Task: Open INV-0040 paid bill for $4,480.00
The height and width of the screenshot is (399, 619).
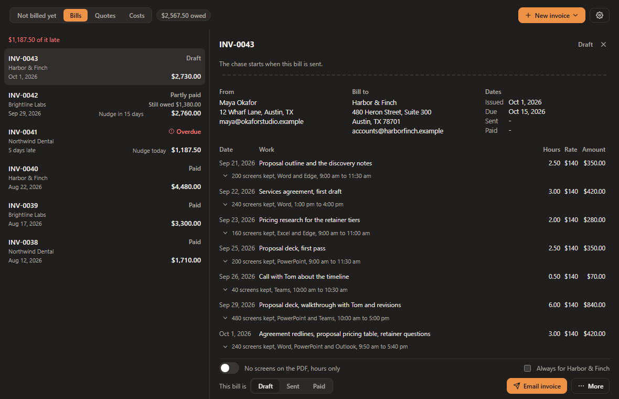Action: tap(104, 177)
